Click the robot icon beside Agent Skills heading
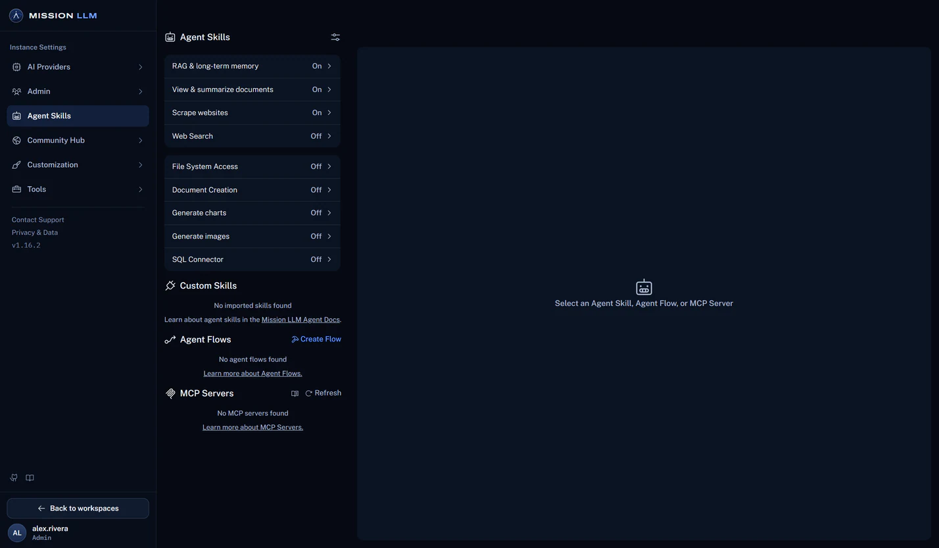Viewport: 939px width, 548px height. pyautogui.click(x=170, y=37)
